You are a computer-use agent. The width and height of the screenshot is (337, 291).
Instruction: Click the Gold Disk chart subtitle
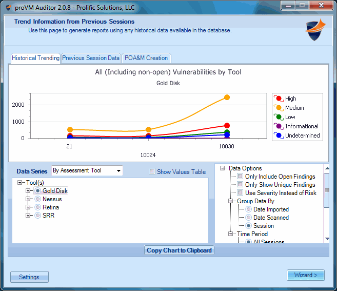point(168,83)
